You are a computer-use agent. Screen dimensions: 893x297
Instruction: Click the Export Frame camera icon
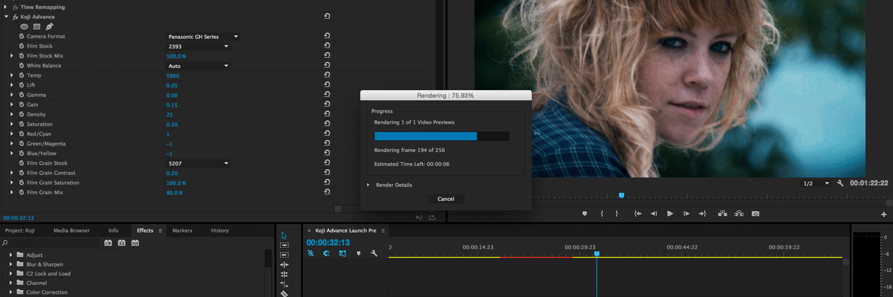click(x=755, y=213)
